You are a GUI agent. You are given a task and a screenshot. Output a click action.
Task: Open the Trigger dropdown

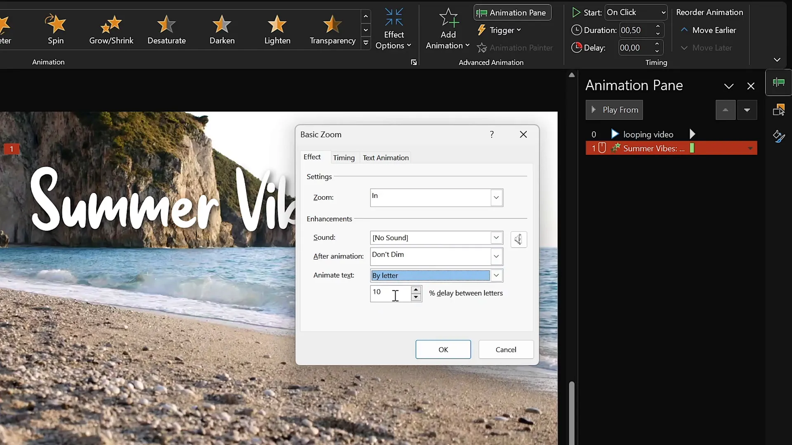click(499, 30)
